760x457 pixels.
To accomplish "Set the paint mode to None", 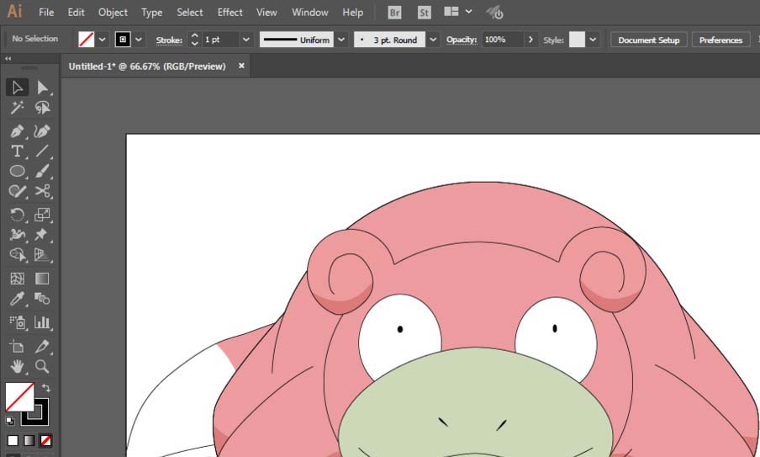I will [46, 440].
